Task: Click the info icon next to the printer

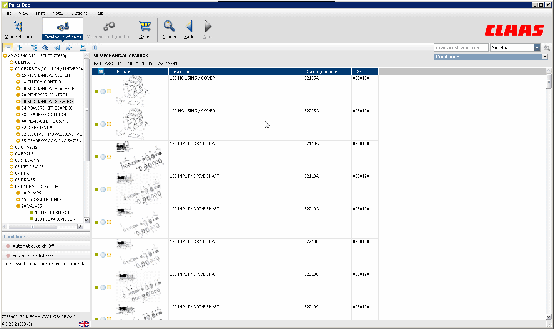Action: click(x=95, y=47)
